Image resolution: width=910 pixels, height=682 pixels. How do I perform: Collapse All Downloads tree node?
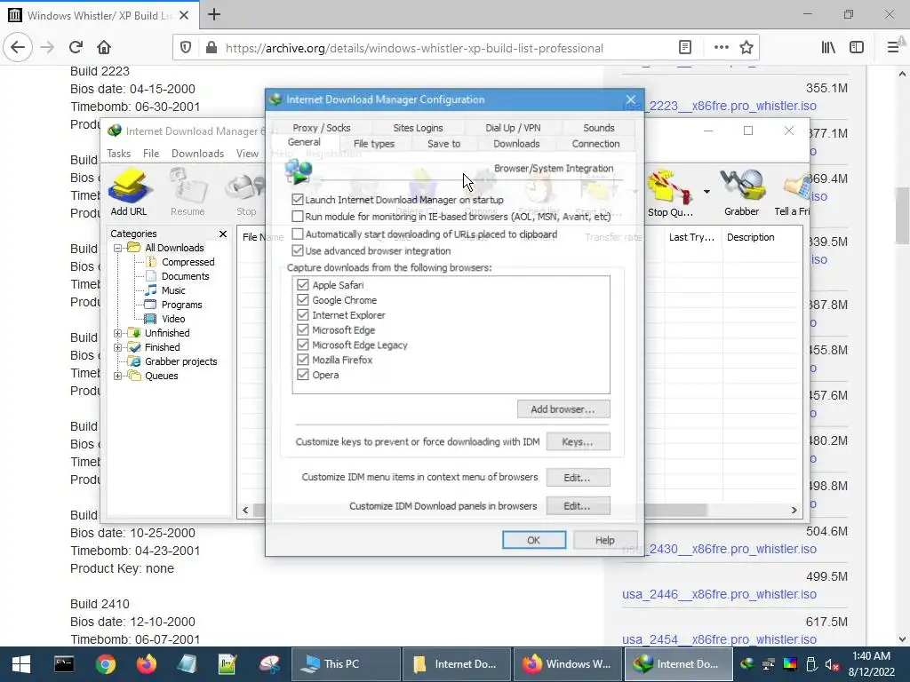(x=118, y=248)
